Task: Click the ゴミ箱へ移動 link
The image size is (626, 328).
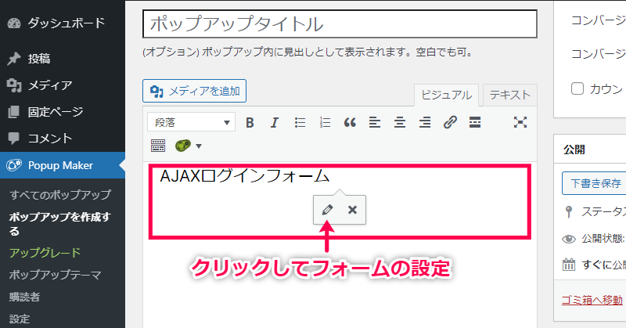Action: pyautogui.click(x=592, y=300)
